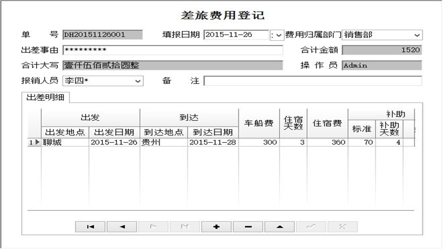The width and height of the screenshot is (443, 249).
Task: Click the X cancel edit icon
Action: pos(342,227)
